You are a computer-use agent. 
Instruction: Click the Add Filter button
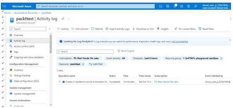coord(96,64)
